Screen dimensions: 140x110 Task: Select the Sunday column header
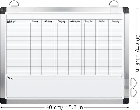(35, 21)
